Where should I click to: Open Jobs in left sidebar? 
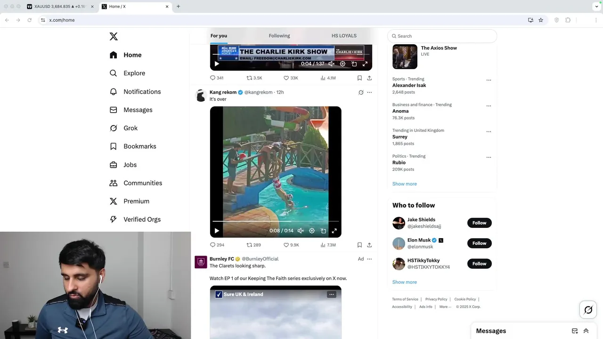123,165
